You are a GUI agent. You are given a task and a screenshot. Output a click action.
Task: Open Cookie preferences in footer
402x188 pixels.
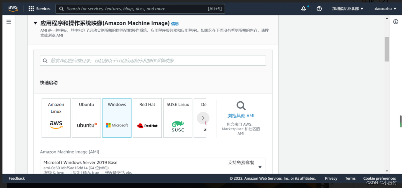(379, 178)
